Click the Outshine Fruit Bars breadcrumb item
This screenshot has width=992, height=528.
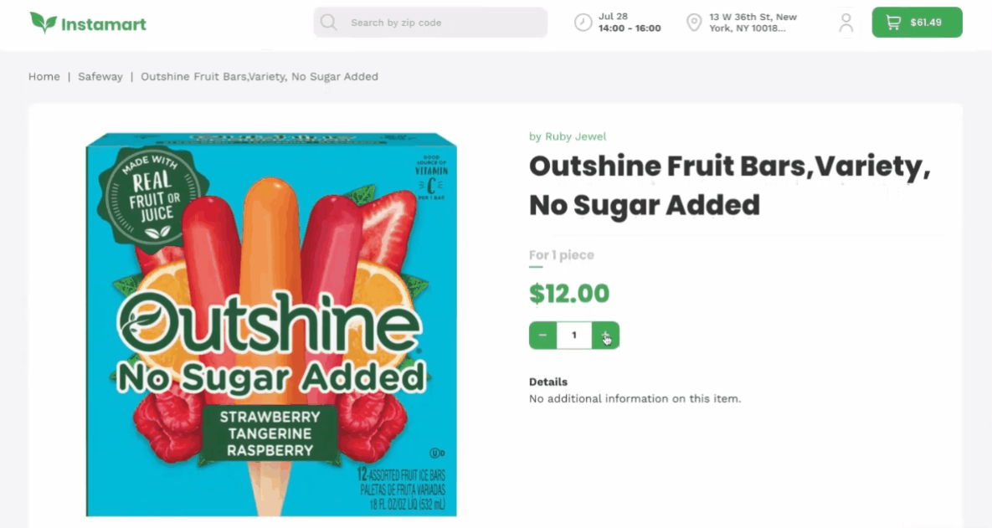pyautogui.click(x=260, y=76)
